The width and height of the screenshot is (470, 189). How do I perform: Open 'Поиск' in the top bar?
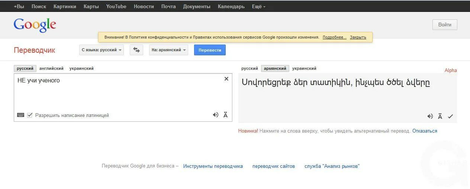click(x=39, y=6)
